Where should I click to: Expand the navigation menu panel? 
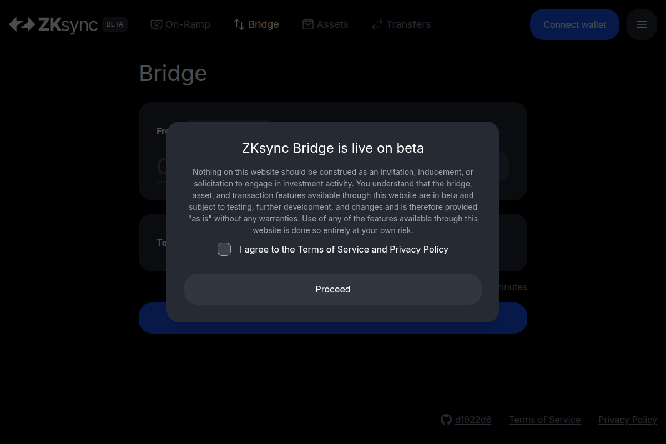pyautogui.click(x=642, y=24)
